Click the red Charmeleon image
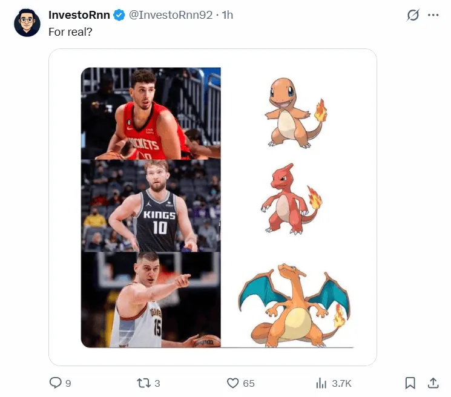The width and height of the screenshot is (451, 397). pyautogui.click(x=290, y=200)
